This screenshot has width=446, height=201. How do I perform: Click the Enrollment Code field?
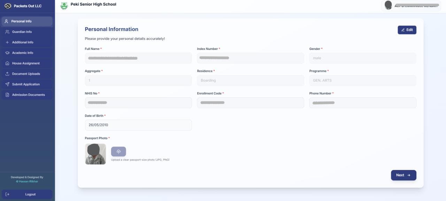tap(251, 103)
